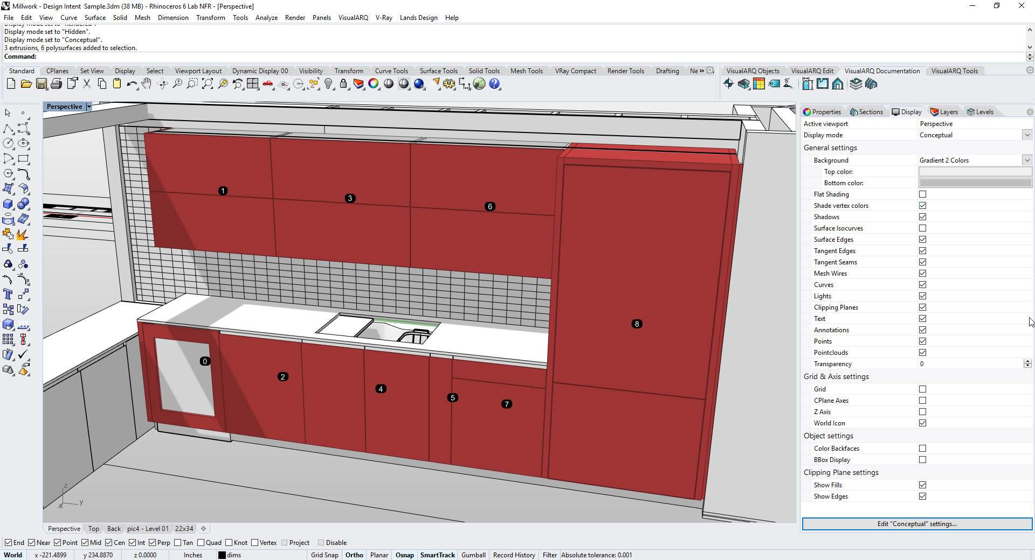Switch to the Solid Tools toolbar tab
This screenshot has height=560, width=1035.
(484, 71)
